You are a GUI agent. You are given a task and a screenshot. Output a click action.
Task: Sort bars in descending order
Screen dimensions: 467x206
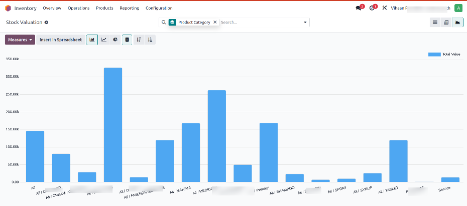click(x=139, y=40)
